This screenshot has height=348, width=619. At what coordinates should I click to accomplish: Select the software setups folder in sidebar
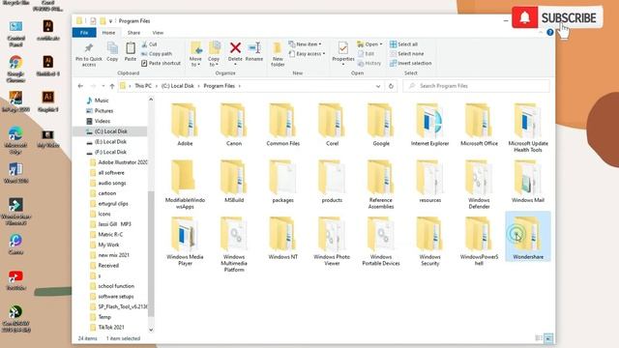pyautogui.click(x=116, y=297)
